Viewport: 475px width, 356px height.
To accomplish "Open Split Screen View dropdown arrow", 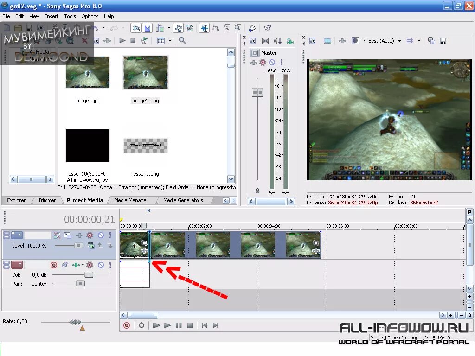I will point(364,41).
